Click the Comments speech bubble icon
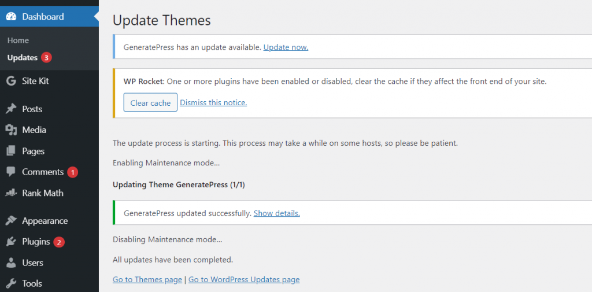The height and width of the screenshot is (292, 592). tap(12, 172)
